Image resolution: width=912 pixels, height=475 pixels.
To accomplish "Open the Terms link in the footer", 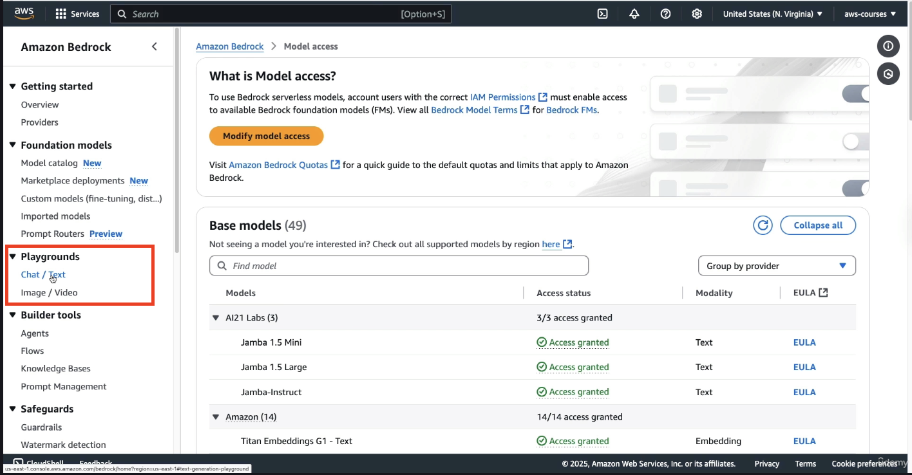I will [x=805, y=463].
